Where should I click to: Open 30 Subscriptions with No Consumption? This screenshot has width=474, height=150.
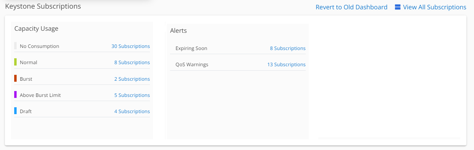[x=131, y=46]
